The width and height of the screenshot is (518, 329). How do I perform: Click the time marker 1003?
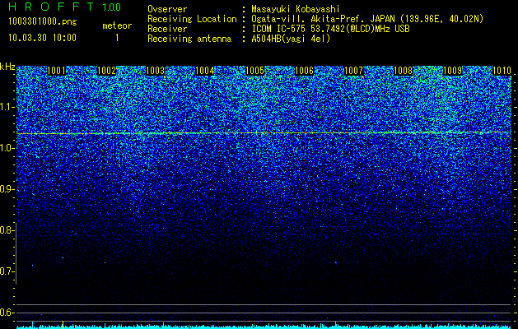click(x=155, y=71)
